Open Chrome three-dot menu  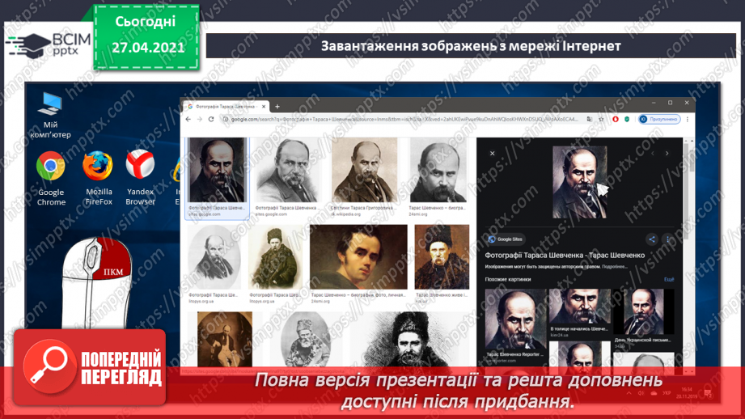[x=687, y=119]
